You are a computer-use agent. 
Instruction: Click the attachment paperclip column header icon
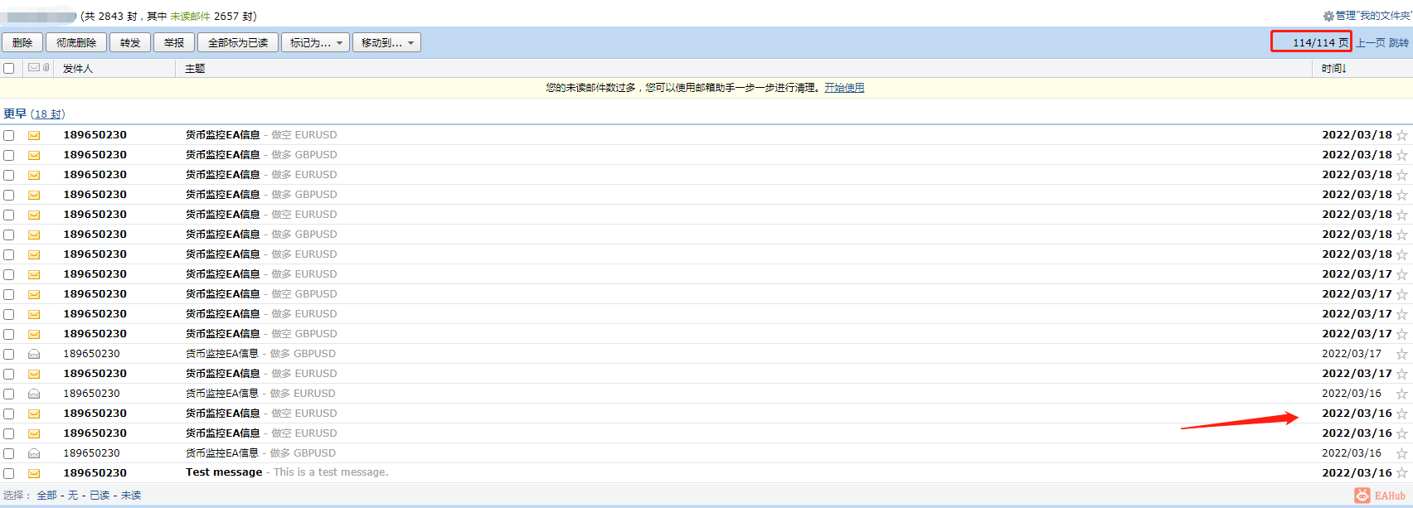pos(46,67)
